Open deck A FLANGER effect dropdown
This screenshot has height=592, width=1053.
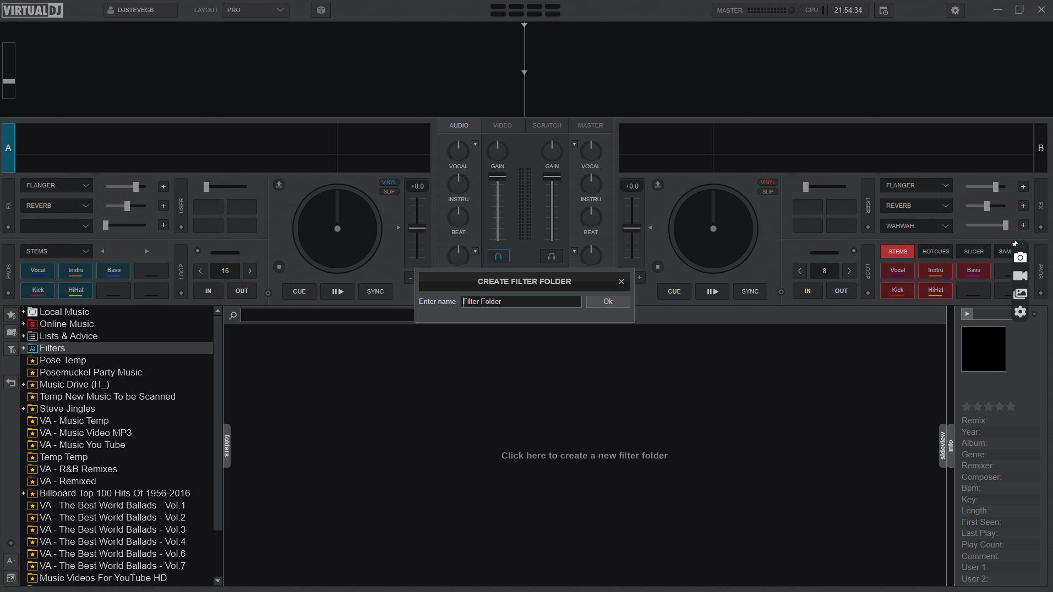point(57,186)
